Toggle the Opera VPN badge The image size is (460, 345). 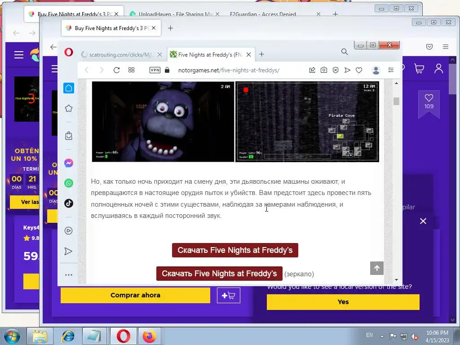tap(155, 70)
